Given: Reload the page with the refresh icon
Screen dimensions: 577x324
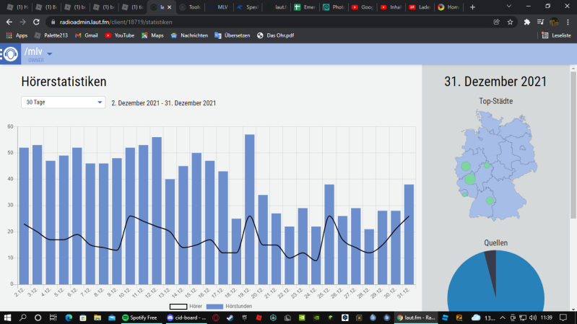Looking at the screenshot, I should click(x=36, y=22).
